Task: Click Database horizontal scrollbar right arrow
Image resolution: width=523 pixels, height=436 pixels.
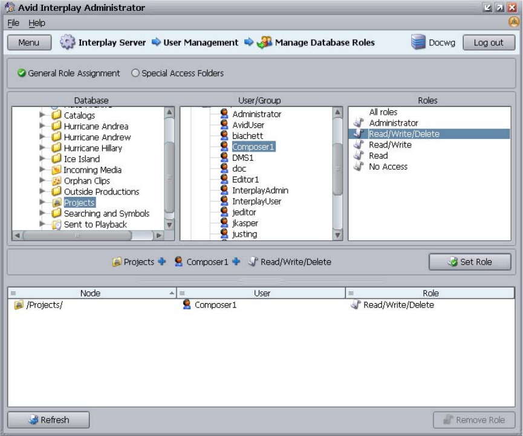Action: pyautogui.click(x=159, y=236)
